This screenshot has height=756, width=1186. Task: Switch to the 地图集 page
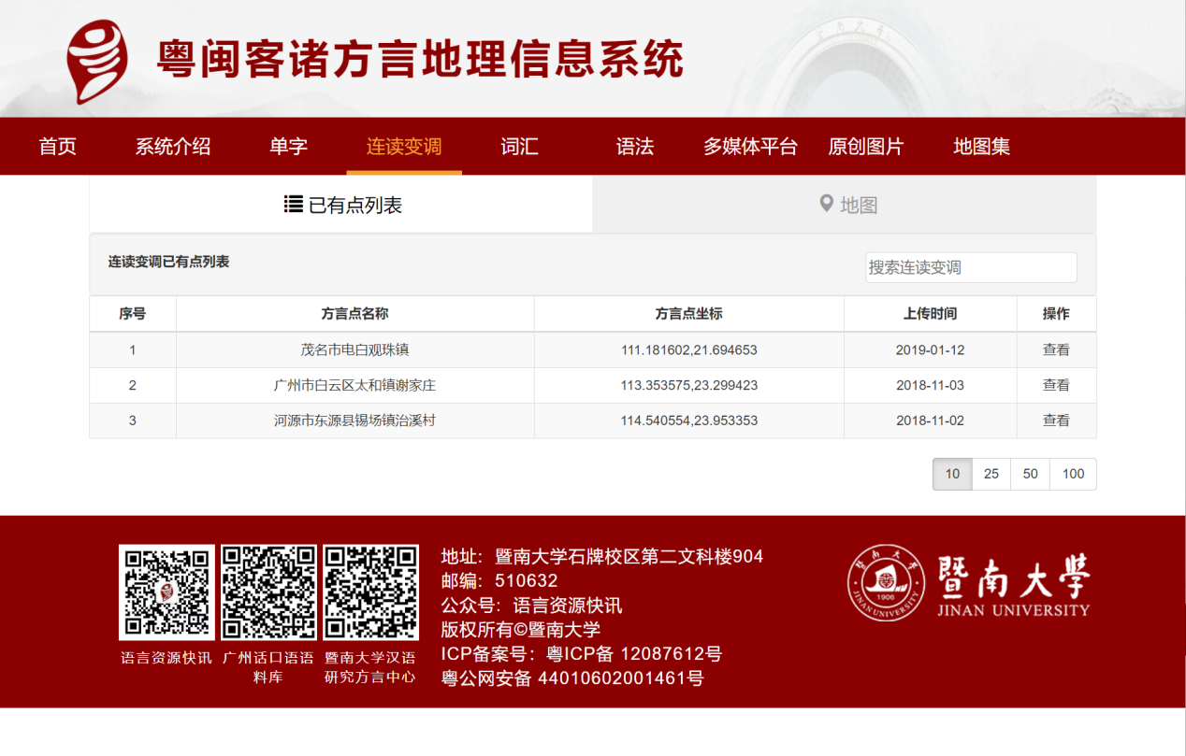981,147
